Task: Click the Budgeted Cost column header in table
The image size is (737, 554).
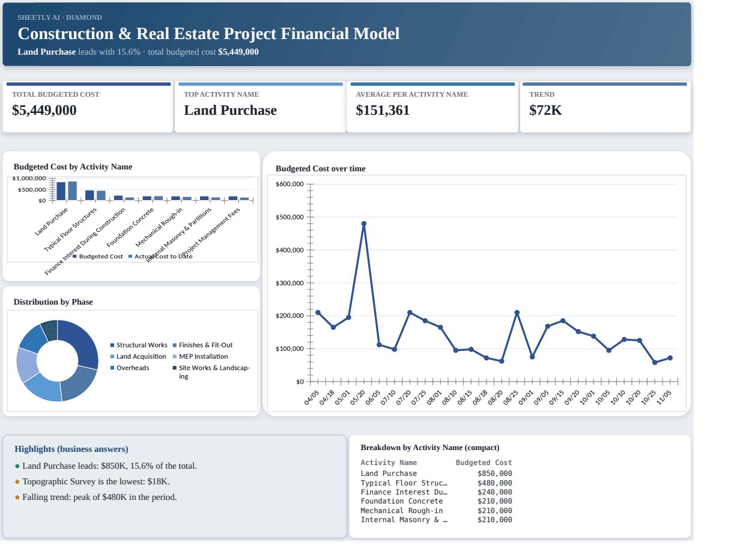Action: [484, 463]
